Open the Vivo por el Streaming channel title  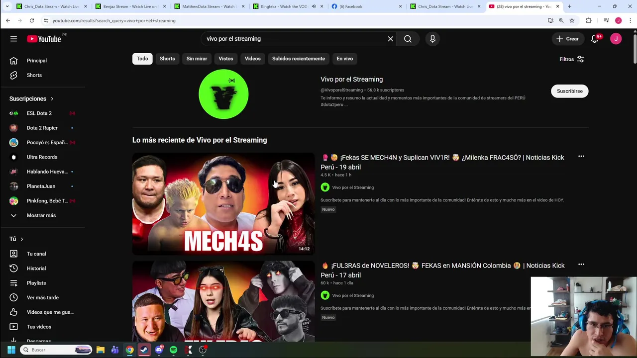tap(351, 80)
